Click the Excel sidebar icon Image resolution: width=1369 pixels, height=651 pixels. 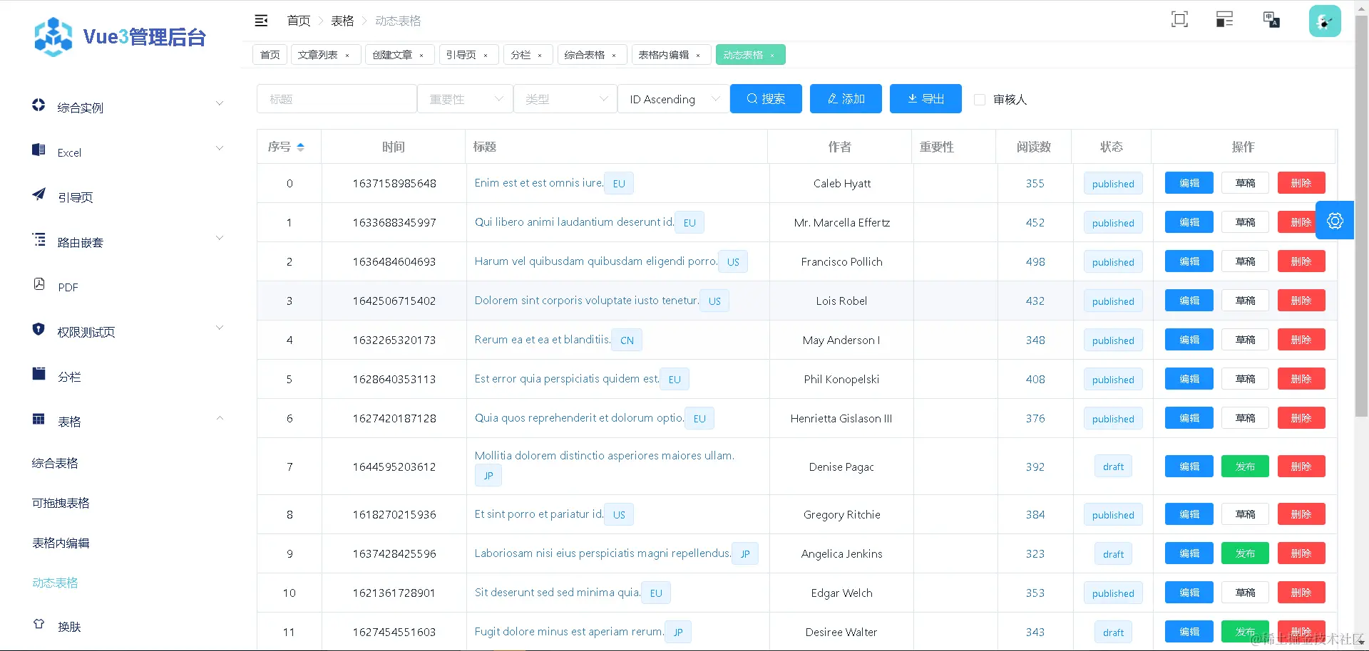(39, 150)
